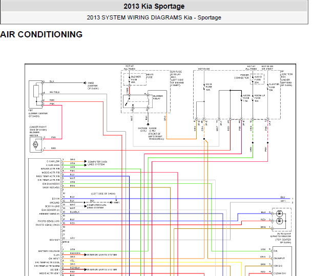Click the C-CAN LOW pin label
Viewport: 312px width, 276px height.
(x=53, y=161)
